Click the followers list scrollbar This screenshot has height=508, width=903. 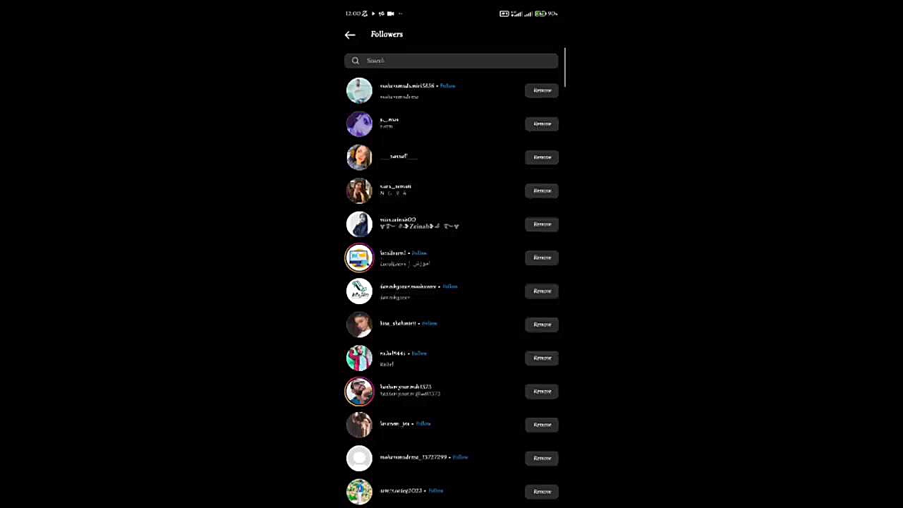565,68
